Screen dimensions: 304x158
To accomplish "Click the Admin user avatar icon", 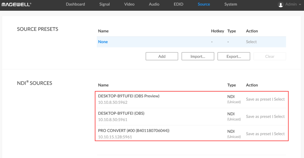I will point(281,5).
